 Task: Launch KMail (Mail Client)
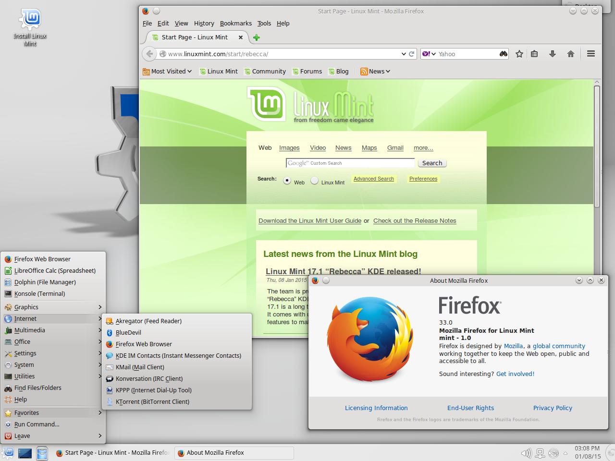click(177, 367)
